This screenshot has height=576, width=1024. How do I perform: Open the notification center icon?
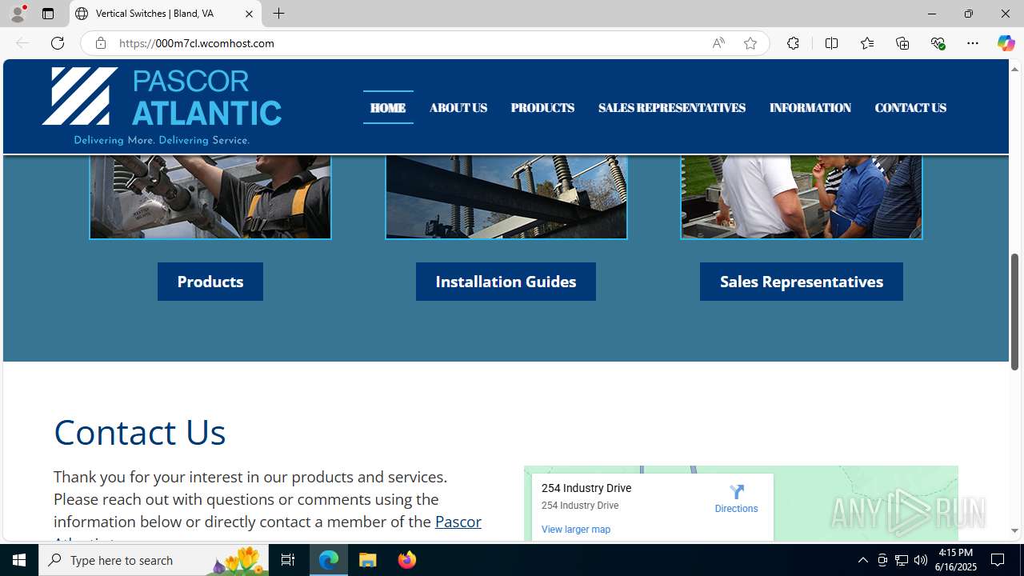(x=998, y=560)
